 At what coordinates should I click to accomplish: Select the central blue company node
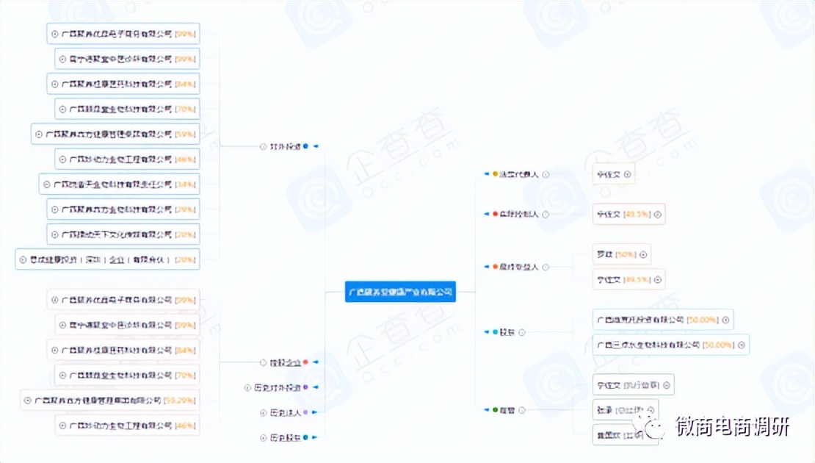[402, 292]
